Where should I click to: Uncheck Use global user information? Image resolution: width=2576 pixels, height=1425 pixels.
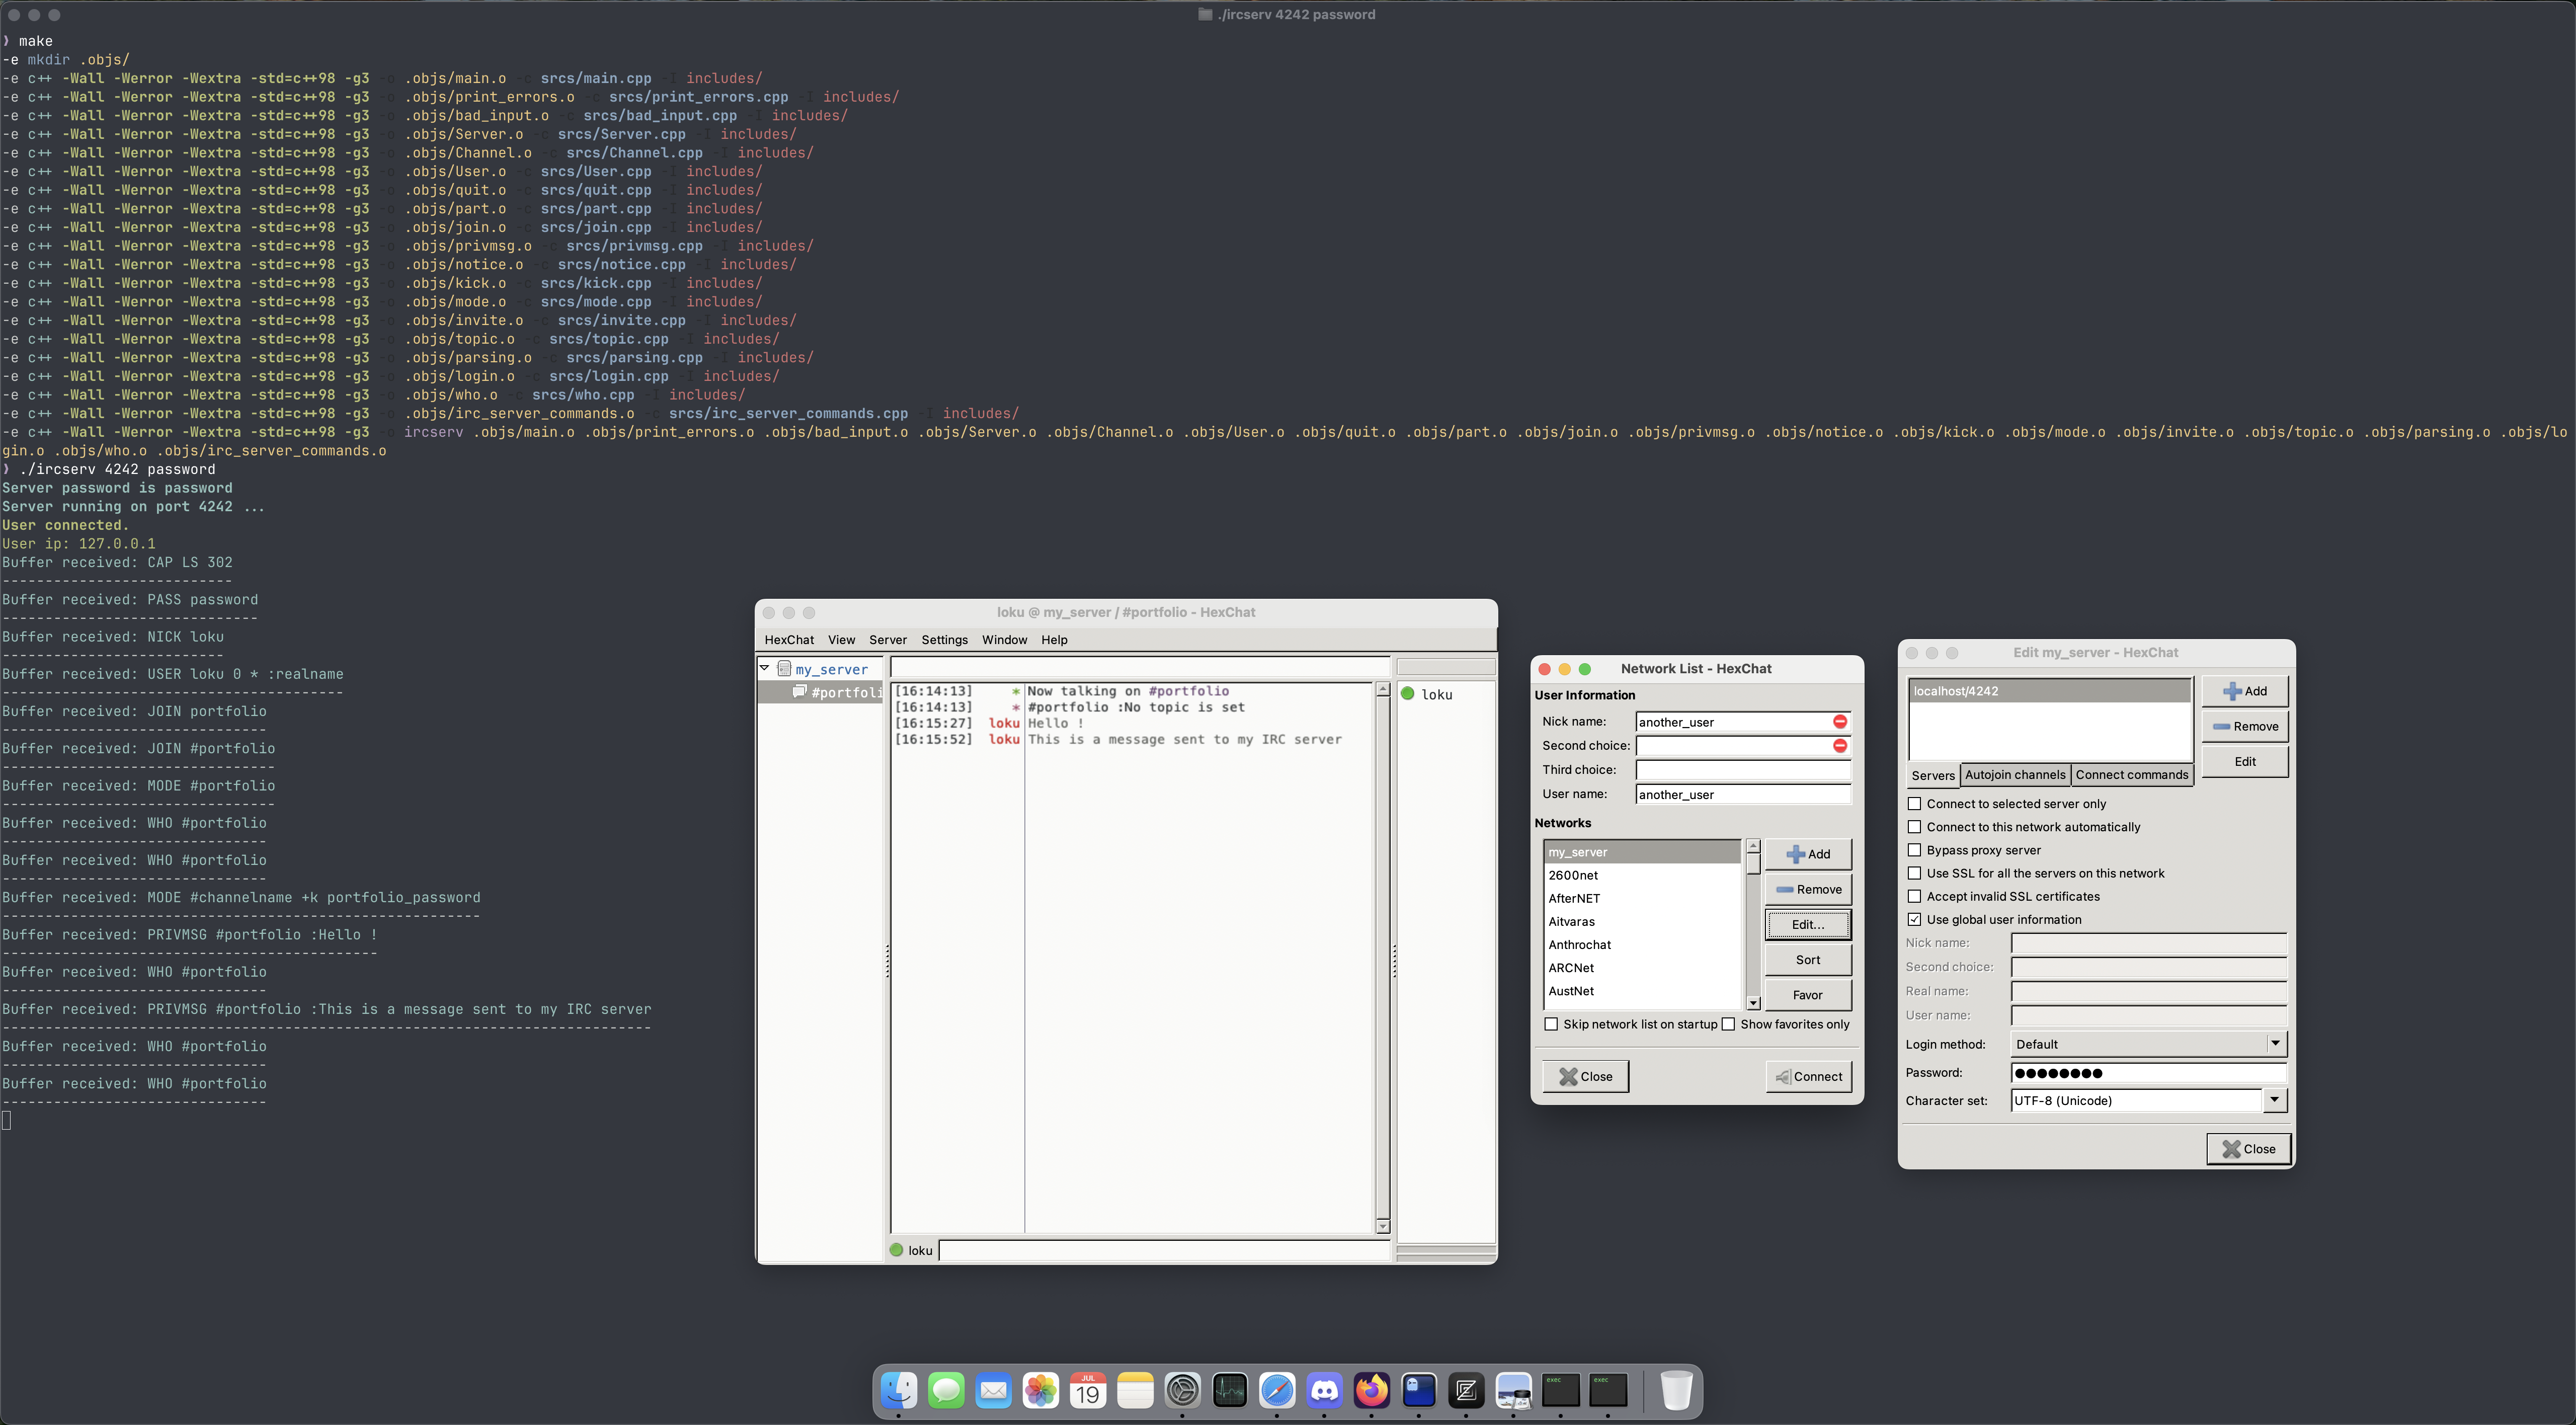(1914, 918)
